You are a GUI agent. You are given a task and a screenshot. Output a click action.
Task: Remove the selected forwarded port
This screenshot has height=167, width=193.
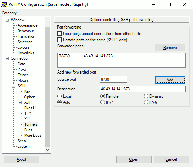click(170, 48)
